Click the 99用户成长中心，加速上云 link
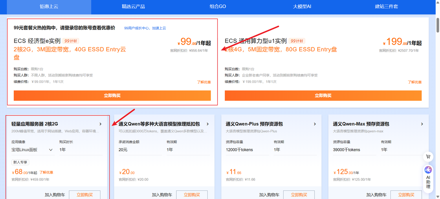The image size is (440, 199). (x=145, y=28)
